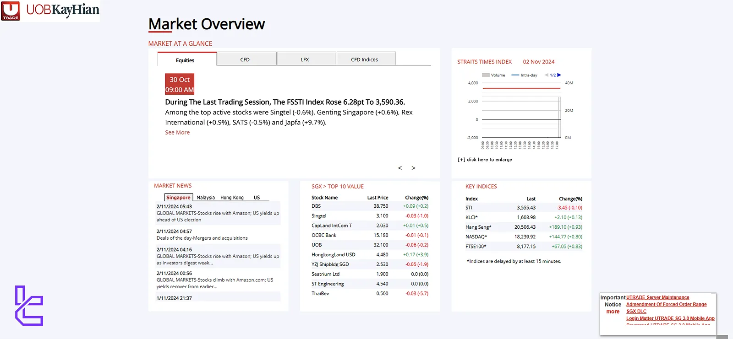Image resolution: width=733 pixels, height=339 pixels.
Task: Select Malaysia market news tab
Action: [x=206, y=198]
